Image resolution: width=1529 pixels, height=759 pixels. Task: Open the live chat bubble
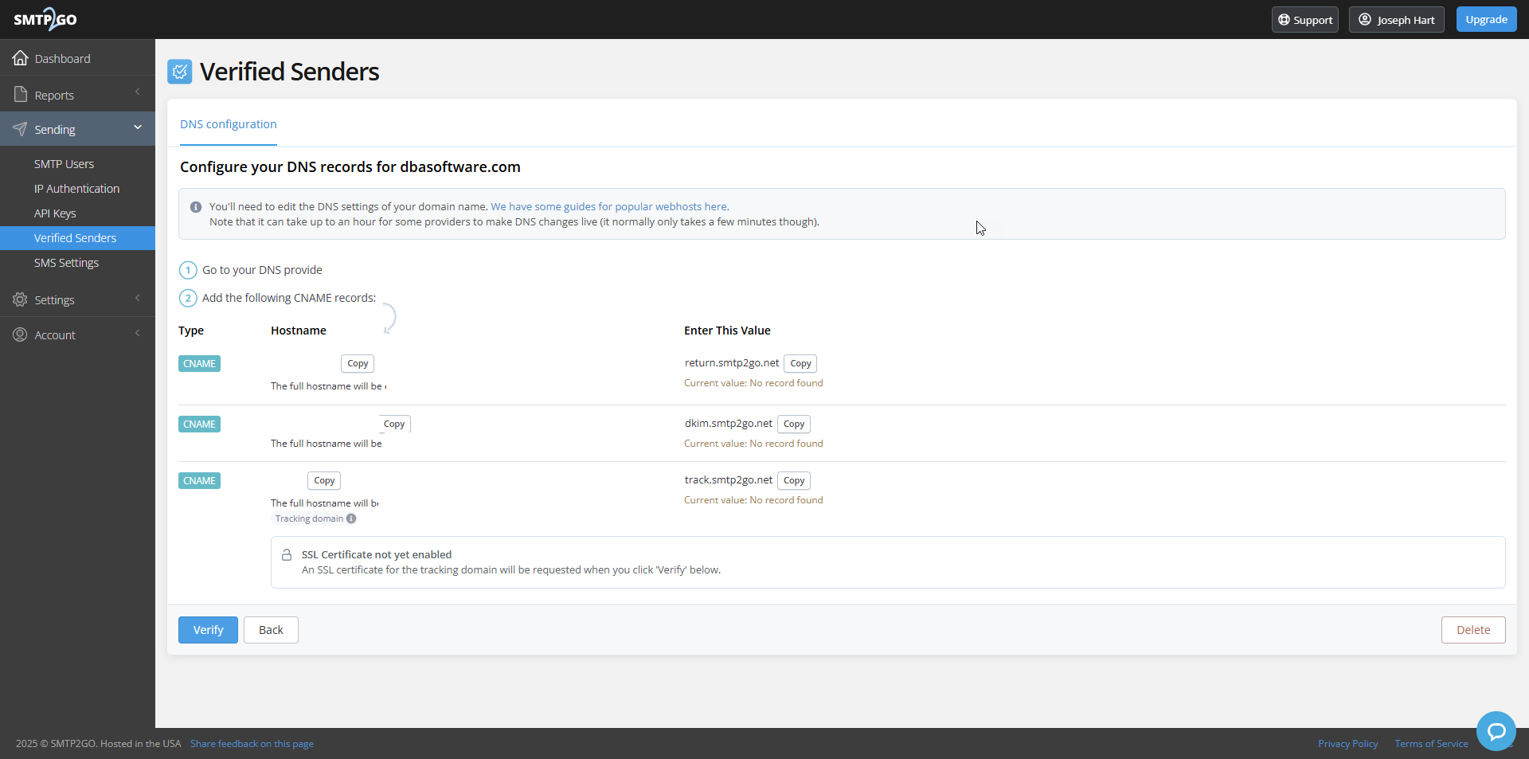point(1496,731)
